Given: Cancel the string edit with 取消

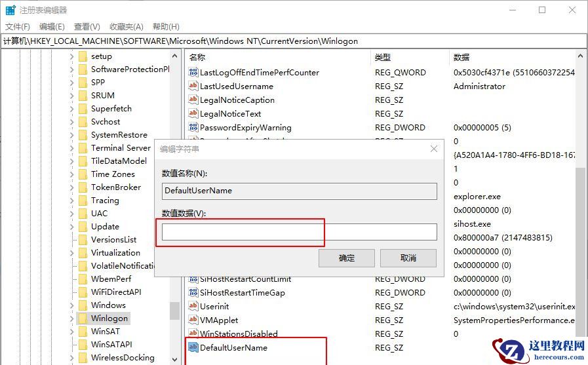Looking at the screenshot, I should [408, 258].
